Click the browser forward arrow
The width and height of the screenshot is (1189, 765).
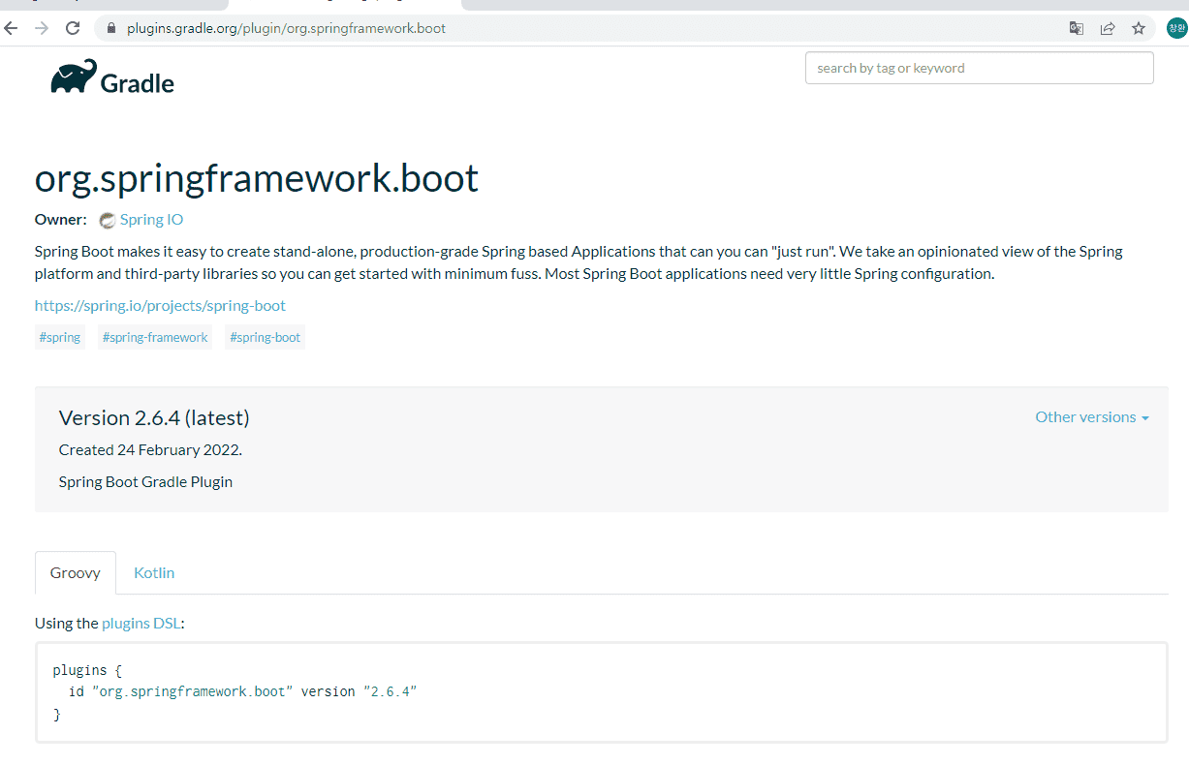(x=41, y=28)
